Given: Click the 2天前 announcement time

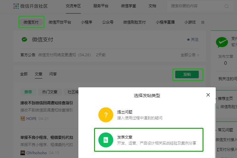Looking at the screenshot, I should pyautogui.click(x=101, y=55).
